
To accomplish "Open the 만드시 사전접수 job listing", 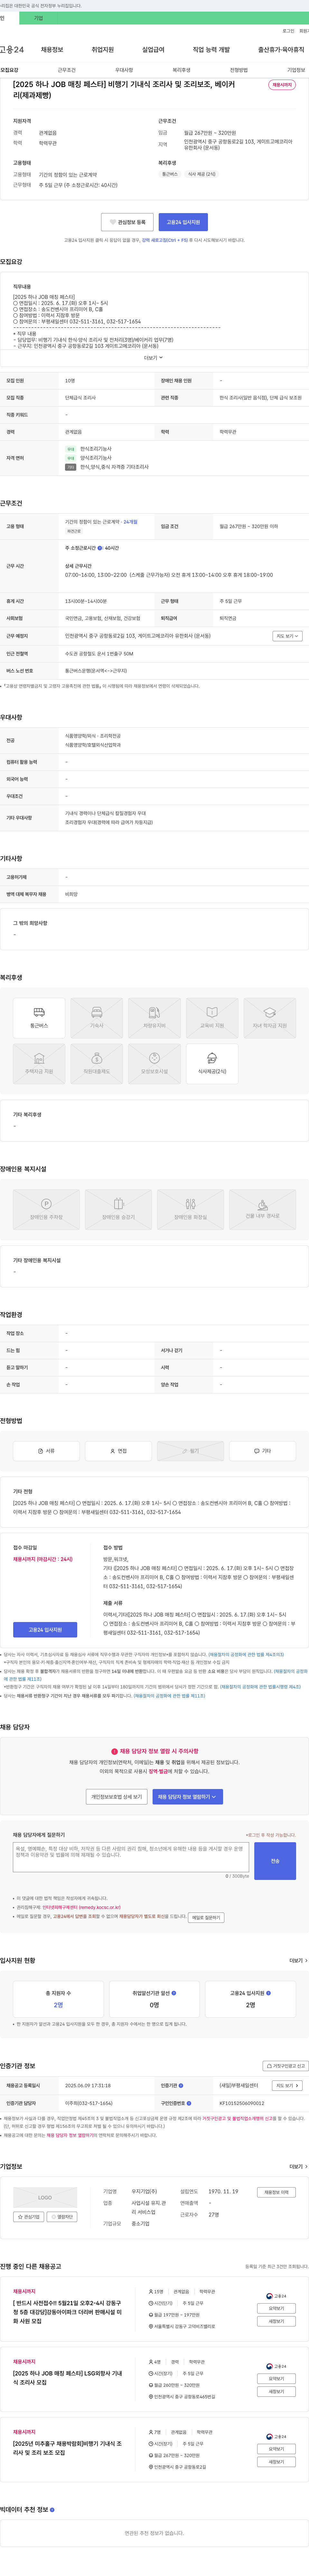I will pyautogui.click(x=68, y=2312).
